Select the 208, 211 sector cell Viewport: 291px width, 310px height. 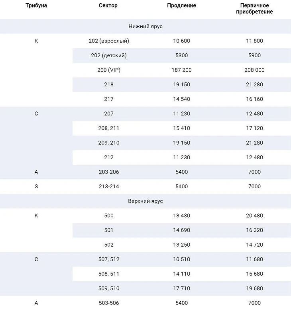[109, 128]
